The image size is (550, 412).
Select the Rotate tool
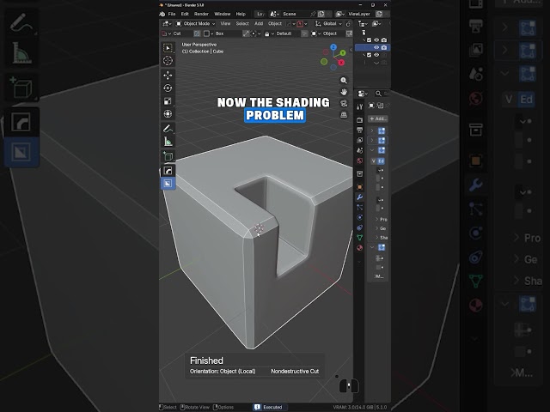coord(168,88)
